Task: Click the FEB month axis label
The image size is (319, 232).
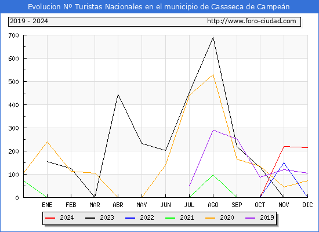Action: tap(71, 205)
